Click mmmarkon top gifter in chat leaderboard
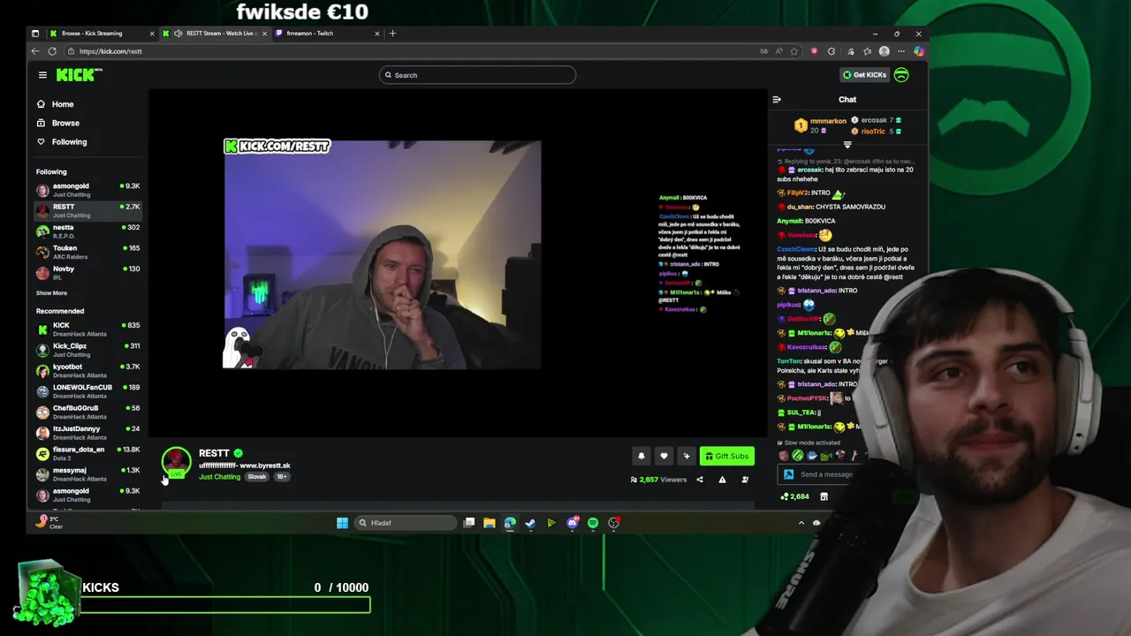 (820, 125)
